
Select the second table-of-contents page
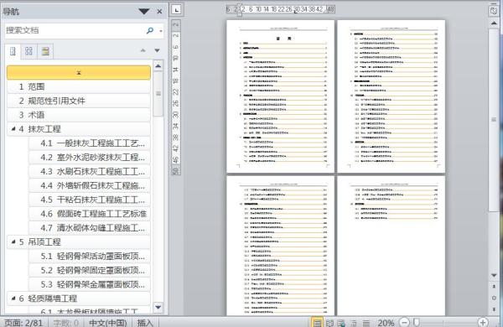pos(392,96)
